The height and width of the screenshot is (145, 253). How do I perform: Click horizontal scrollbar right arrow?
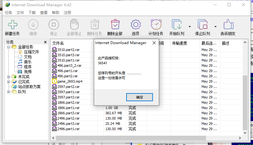click(240, 138)
